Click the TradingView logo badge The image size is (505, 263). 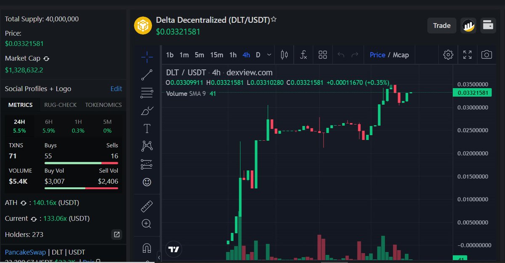coord(173,249)
